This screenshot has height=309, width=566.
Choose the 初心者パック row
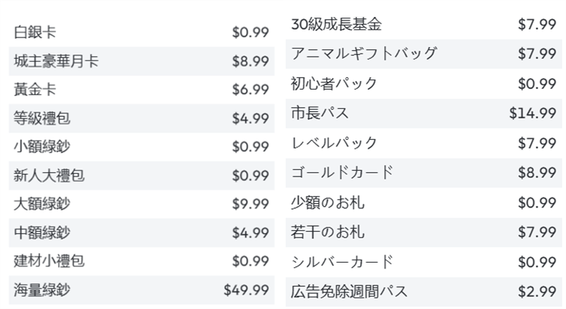coord(334,84)
